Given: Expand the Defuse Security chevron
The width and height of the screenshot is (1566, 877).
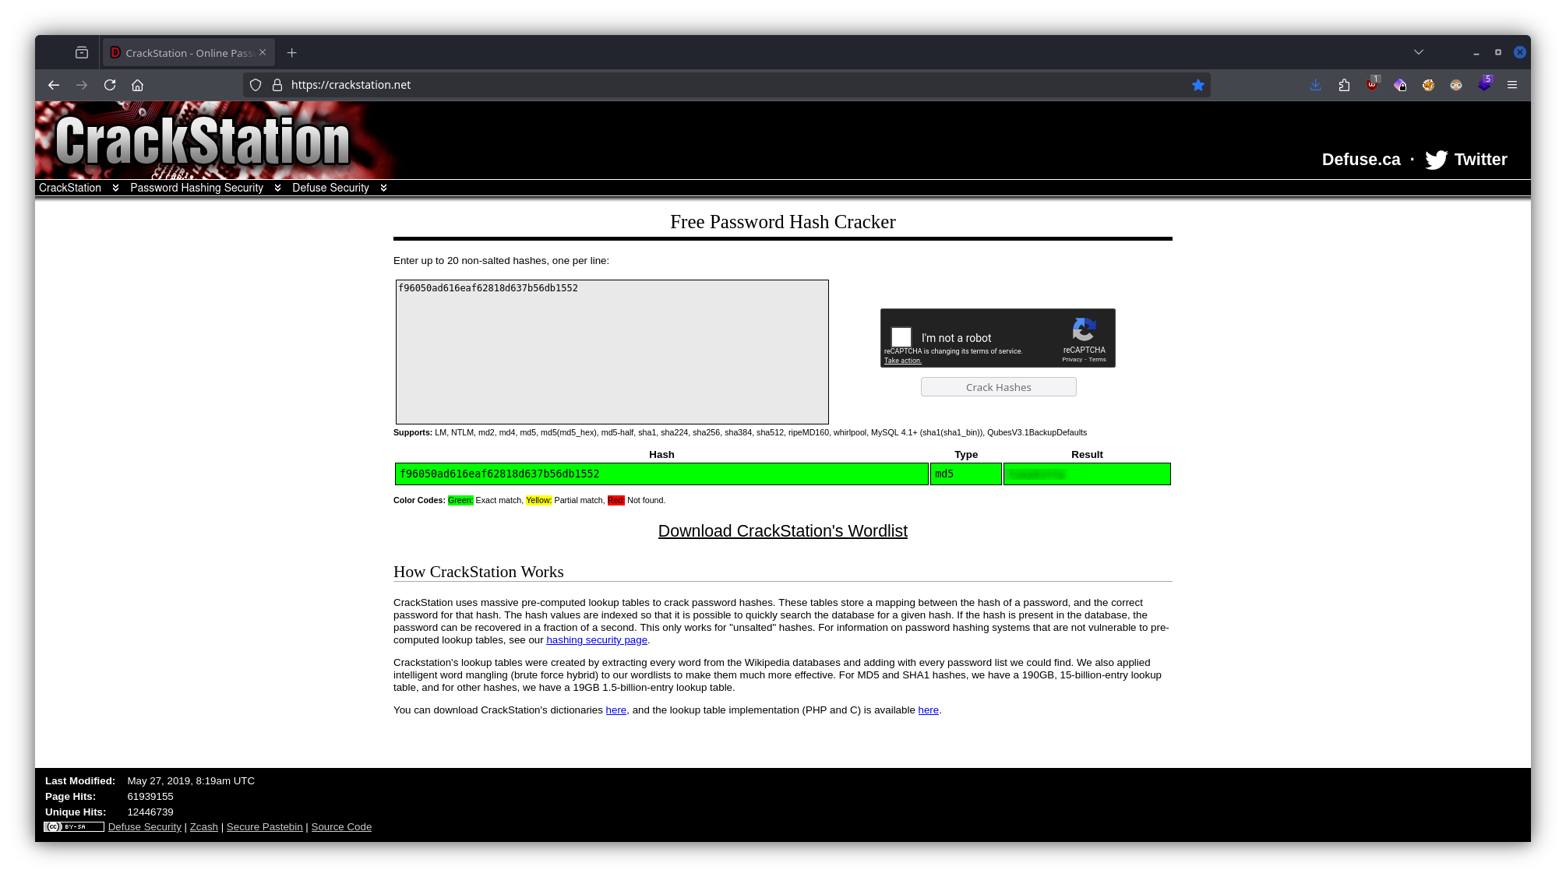Looking at the screenshot, I should (383, 188).
